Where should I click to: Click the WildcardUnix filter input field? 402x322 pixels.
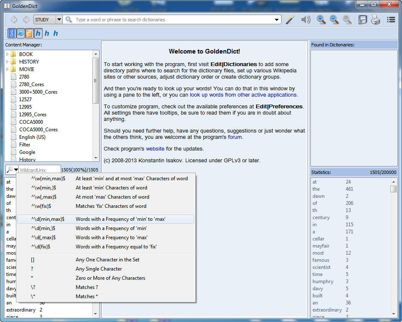click(x=40, y=170)
